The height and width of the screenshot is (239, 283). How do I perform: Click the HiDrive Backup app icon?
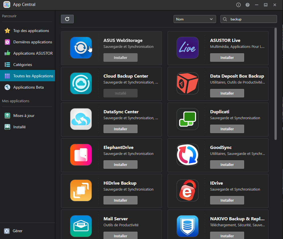click(81, 191)
